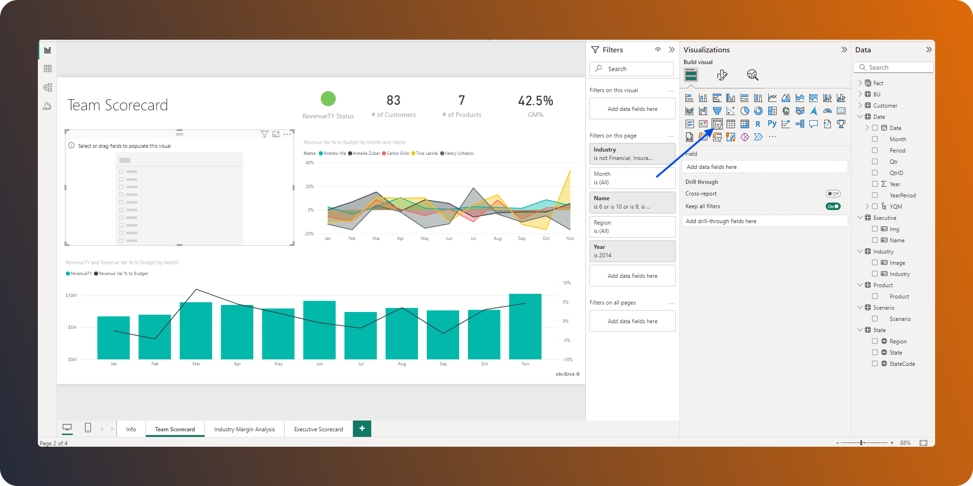Select the Slicer visual icon
This screenshot has height=486, width=973.
(717, 124)
